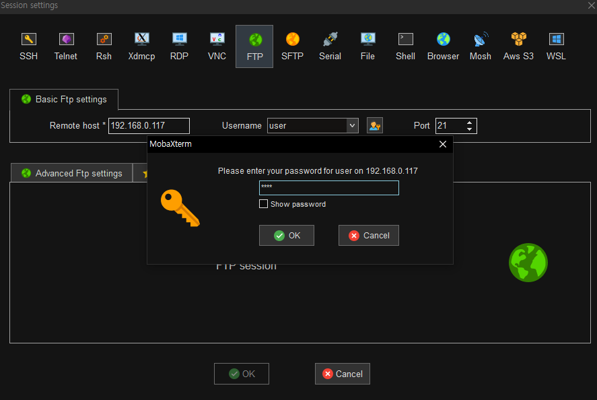The width and height of the screenshot is (597, 400).
Task: Select the FTP session type
Action: (254, 46)
